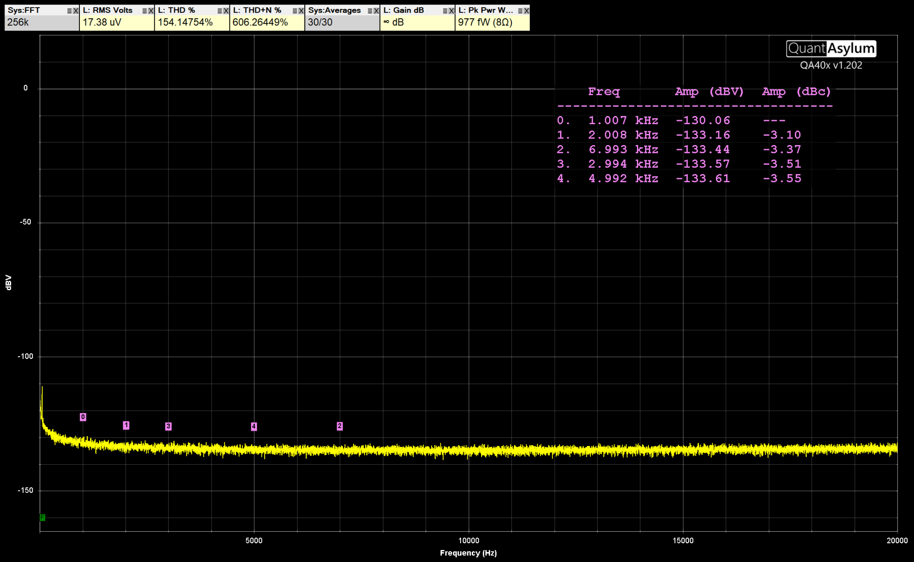Click the 606.26449% THD+N reading

coord(260,22)
